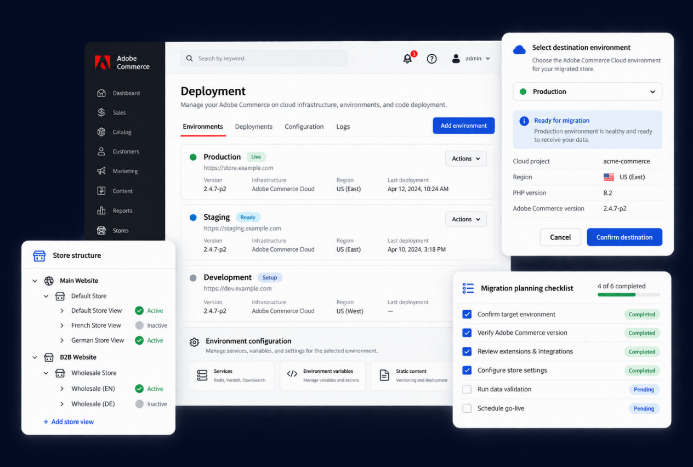Viewport: 693px width, 467px height.
Task: Switch to the Configuration tab
Action: pos(304,127)
